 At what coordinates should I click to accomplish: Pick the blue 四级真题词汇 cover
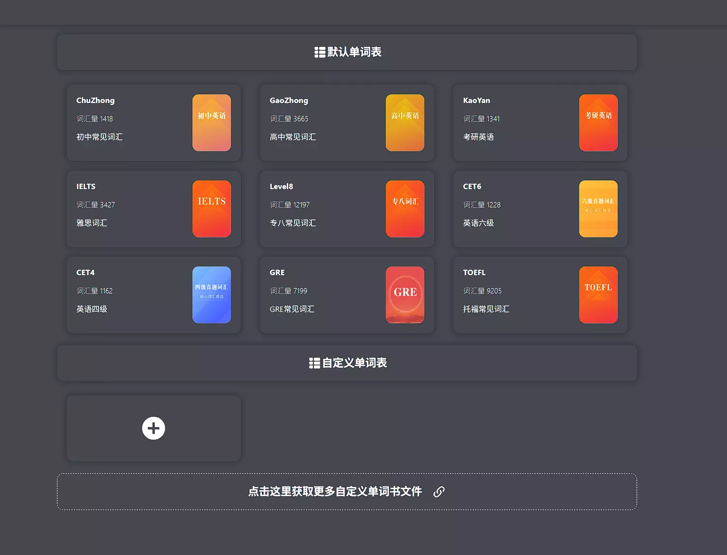pos(211,295)
